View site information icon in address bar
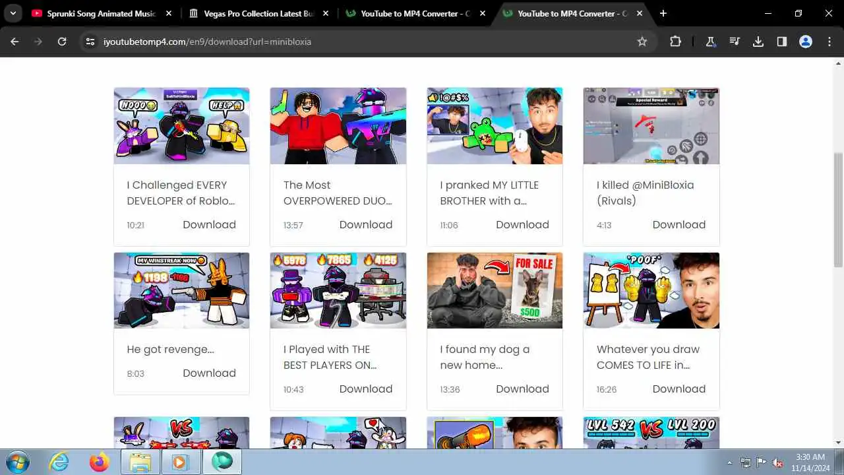The height and width of the screenshot is (475, 844). click(x=90, y=42)
